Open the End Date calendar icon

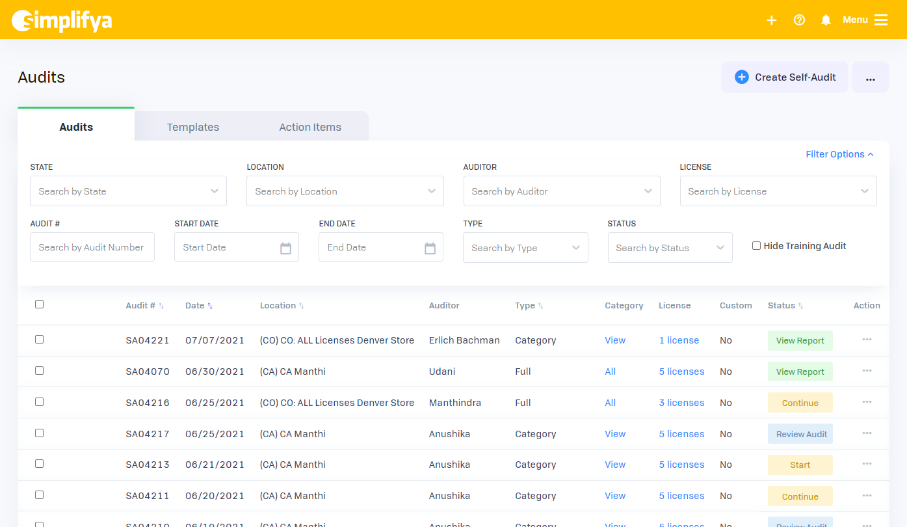click(x=430, y=248)
